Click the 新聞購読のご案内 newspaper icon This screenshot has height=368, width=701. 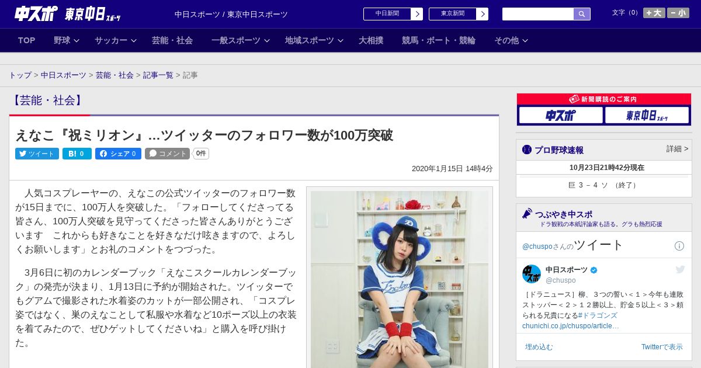(x=574, y=99)
